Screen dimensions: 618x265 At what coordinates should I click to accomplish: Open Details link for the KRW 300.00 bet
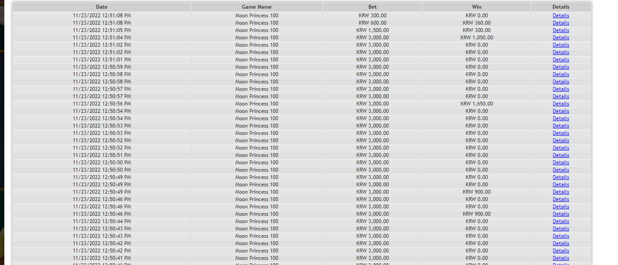click(561, 16)
